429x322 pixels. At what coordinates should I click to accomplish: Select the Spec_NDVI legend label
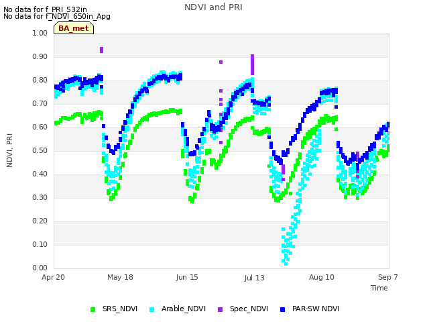point(249,309)
